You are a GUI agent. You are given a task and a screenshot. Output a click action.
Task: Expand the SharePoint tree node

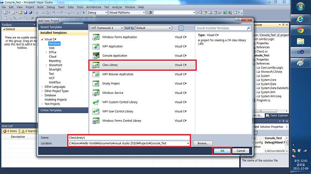click(46, 65)
